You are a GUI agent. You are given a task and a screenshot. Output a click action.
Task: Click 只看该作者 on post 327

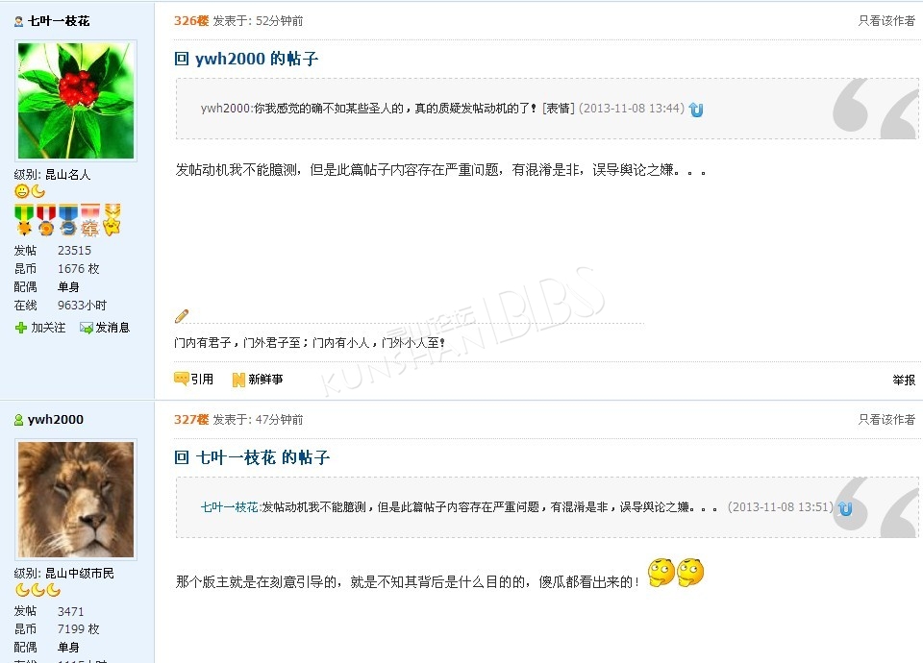pyautogui.click(x=886, y=420)
